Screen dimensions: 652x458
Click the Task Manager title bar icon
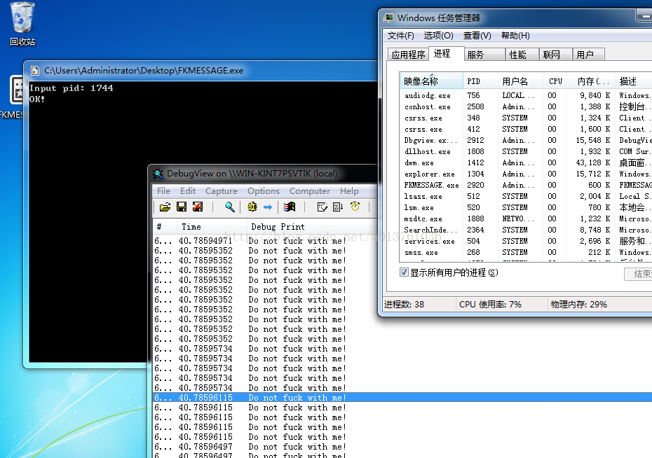(389, 18)
